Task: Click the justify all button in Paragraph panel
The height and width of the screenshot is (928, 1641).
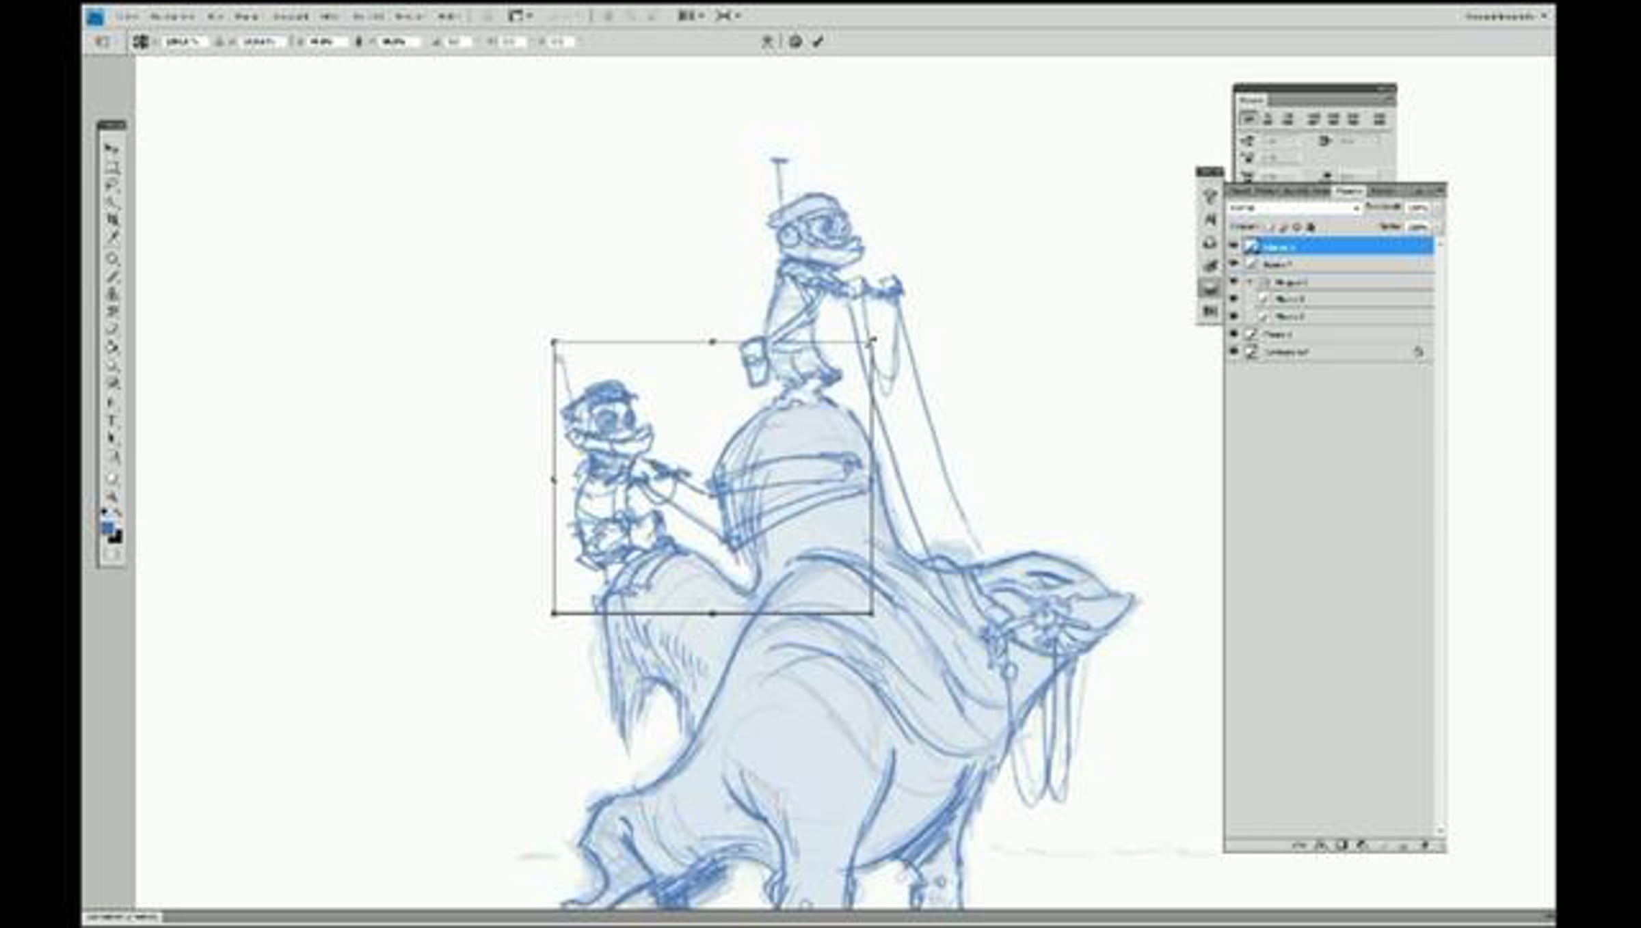Action: [x=1379, y=119]
